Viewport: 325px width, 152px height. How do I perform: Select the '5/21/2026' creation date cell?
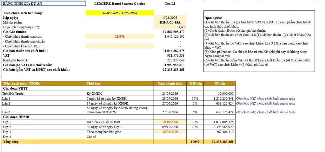point(170,18)
